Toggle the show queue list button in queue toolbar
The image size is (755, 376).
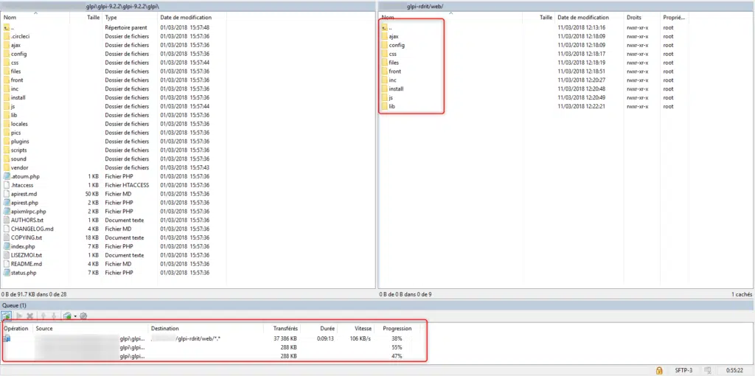point(7,316)
